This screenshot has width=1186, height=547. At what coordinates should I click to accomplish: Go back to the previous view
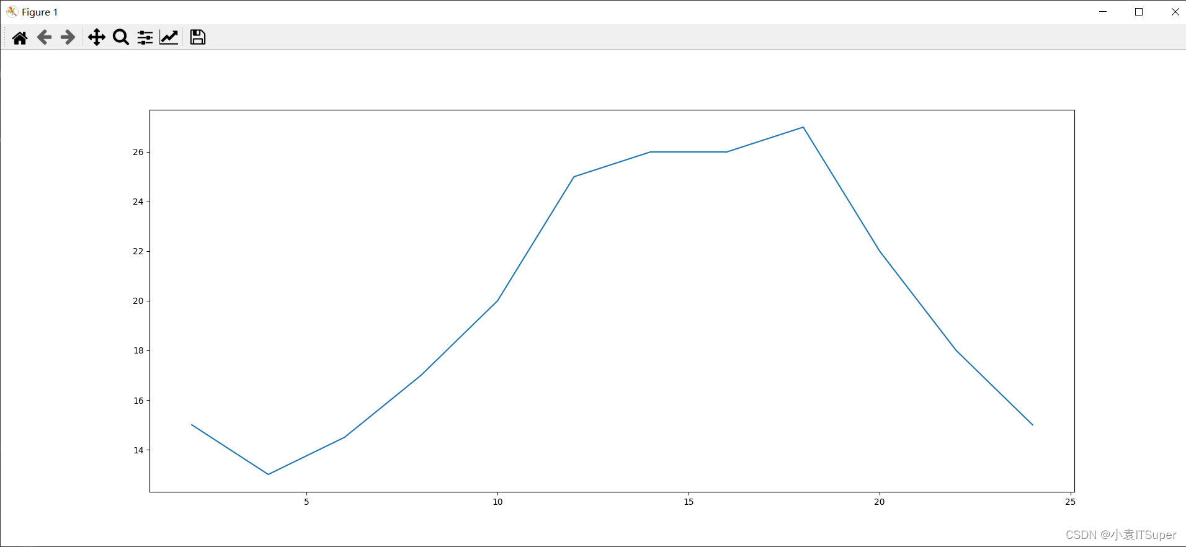click(44, 38)
